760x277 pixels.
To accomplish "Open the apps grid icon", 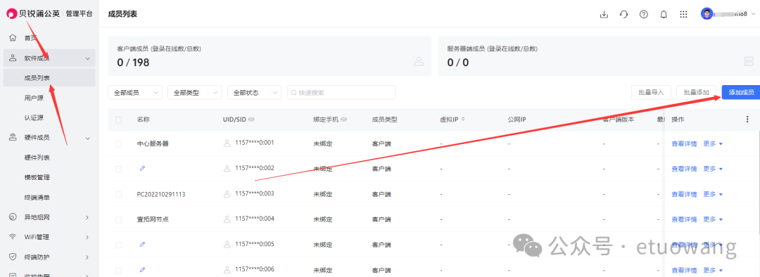I will click(683, 14).
